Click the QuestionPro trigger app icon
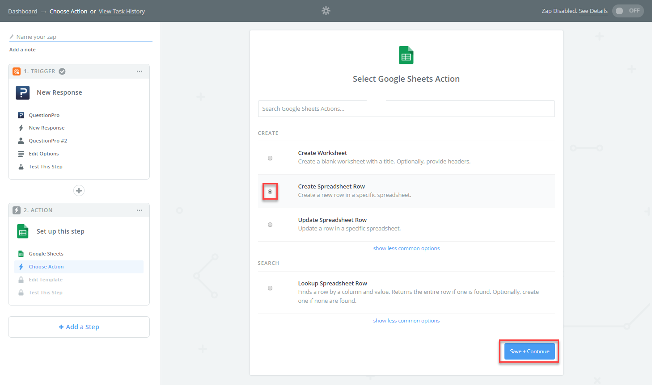 [23, 92]
